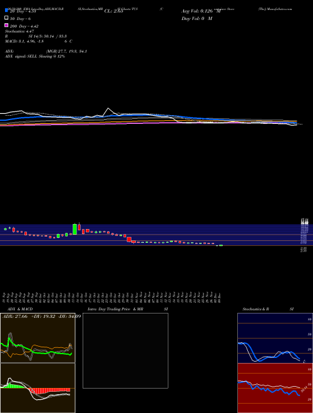Open the red RSI chart panel
Screen dimensions: 313x413
(x=275, y=388)
